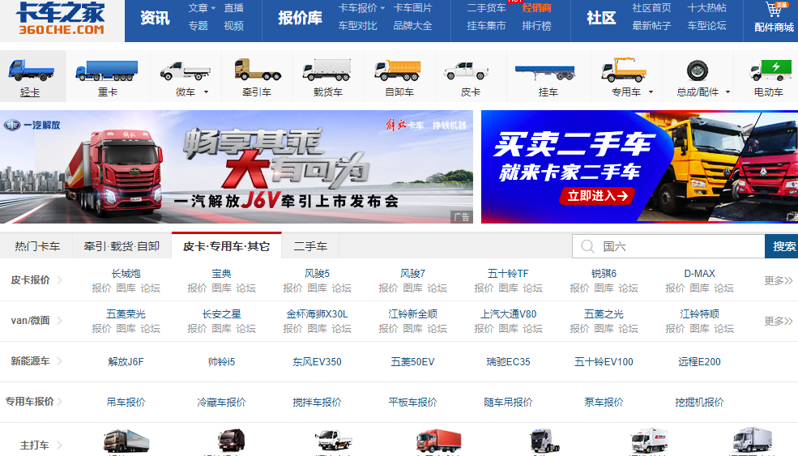This screenshot has width=798, height=456.
Task: Open the 车型对比 link in top nav
Action: (x=358, y=25)
